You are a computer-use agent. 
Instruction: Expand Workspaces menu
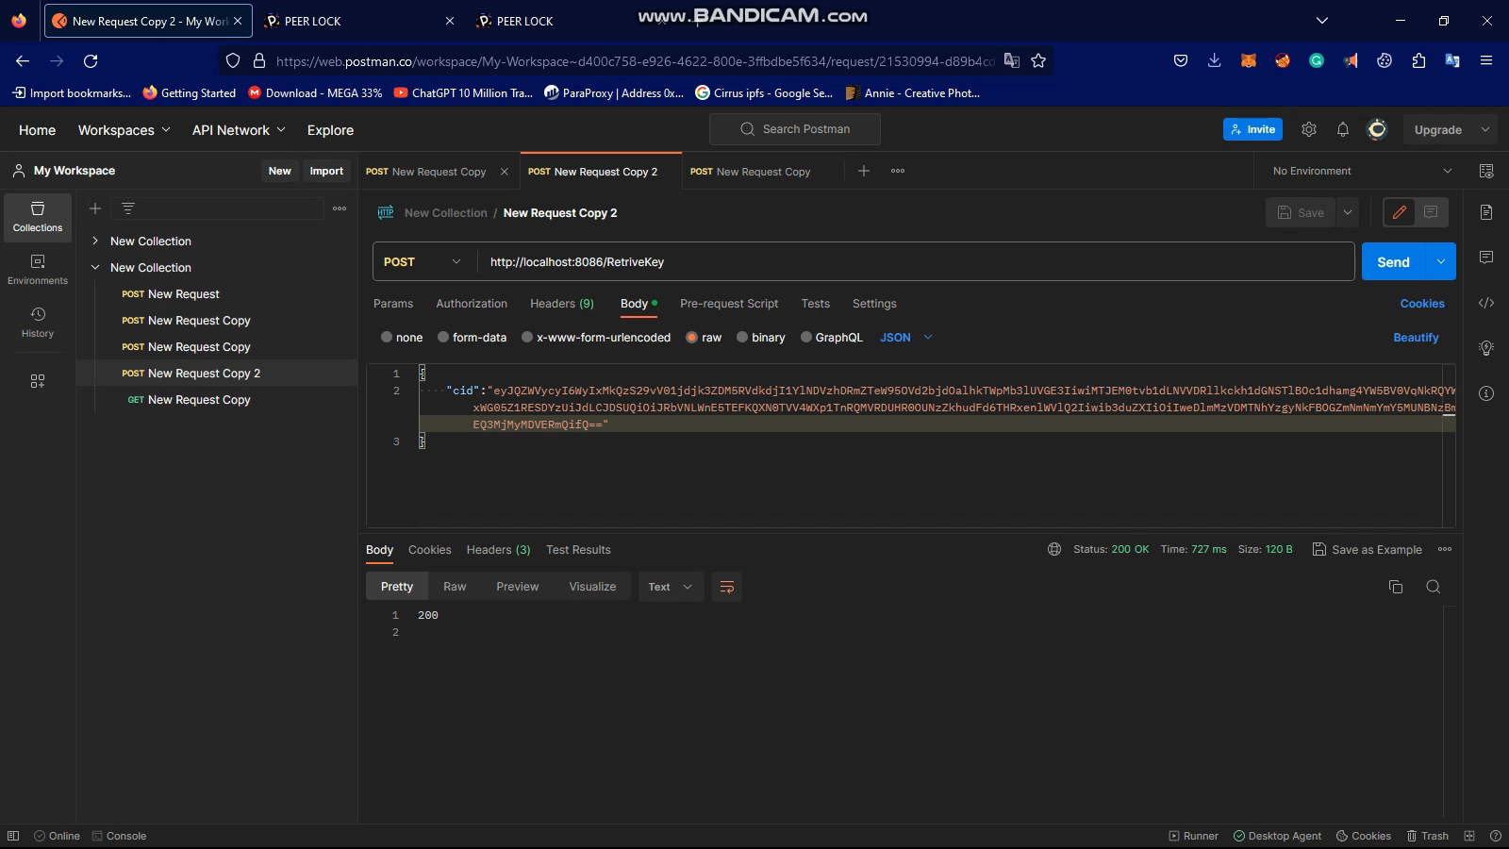[x=124, y=130]
